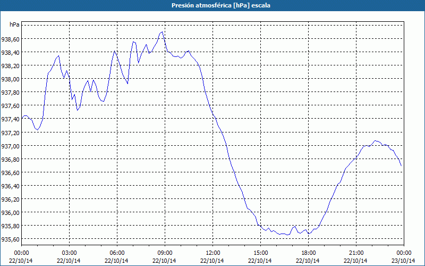
Task: Click the 06:00 time axis label
Action: point(117,253)
